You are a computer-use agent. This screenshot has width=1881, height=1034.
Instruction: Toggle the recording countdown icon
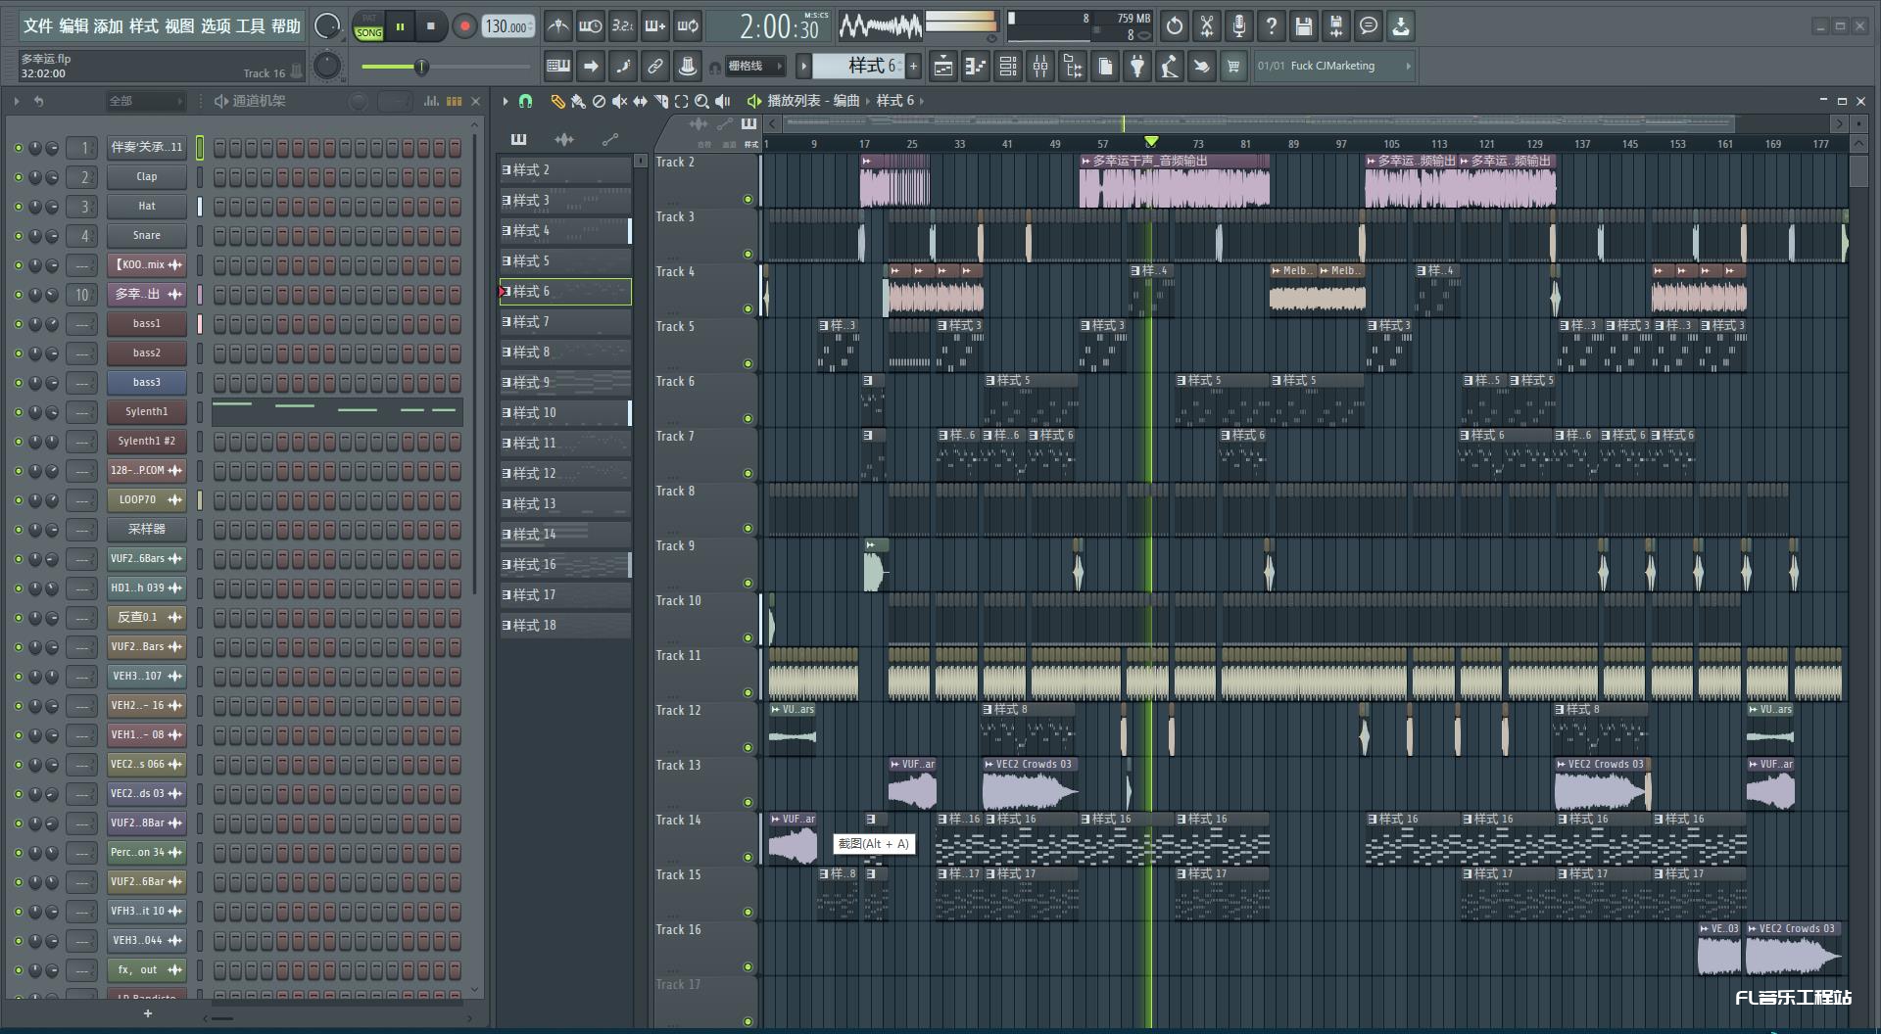point(623,26)
